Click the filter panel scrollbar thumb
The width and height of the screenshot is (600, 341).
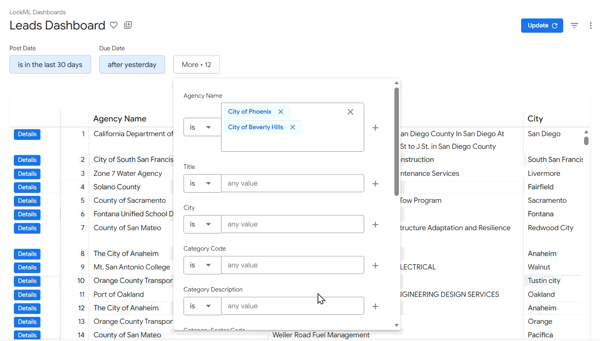pos(396,141)
